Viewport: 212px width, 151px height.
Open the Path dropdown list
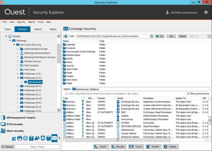(x=152, y=36)
